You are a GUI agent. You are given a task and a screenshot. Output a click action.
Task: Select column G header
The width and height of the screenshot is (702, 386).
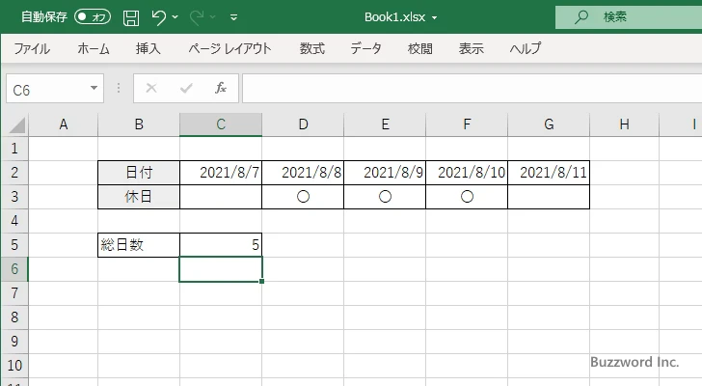click(x=549, y=124)
